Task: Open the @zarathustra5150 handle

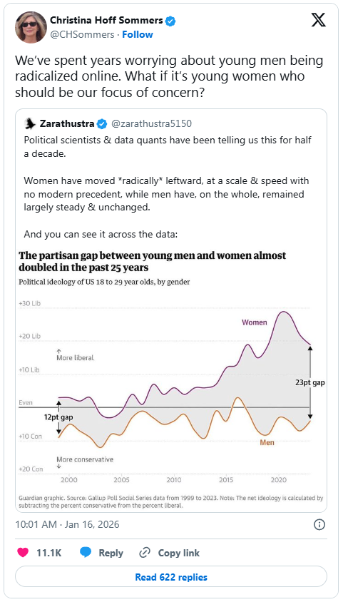Action: point(151,123)
